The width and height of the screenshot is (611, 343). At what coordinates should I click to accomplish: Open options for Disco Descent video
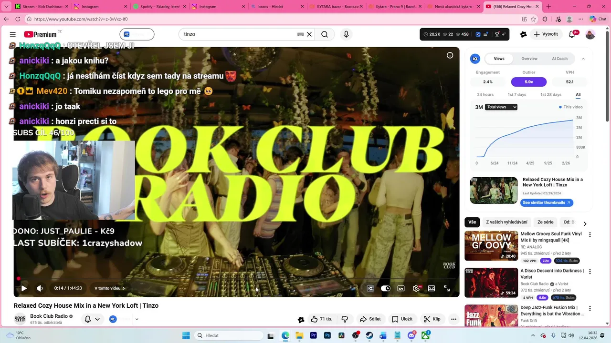pyautogui.click(x=590, y=272)
